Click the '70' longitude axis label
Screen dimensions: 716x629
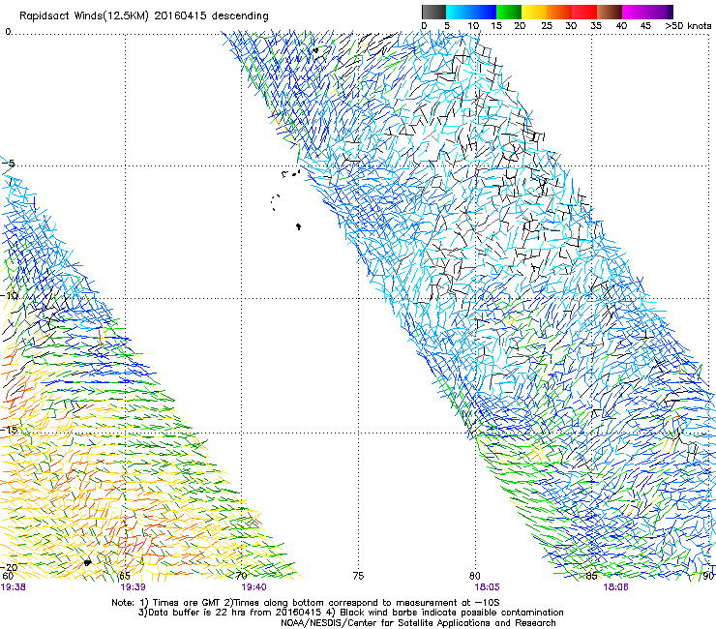click(242, 576)
